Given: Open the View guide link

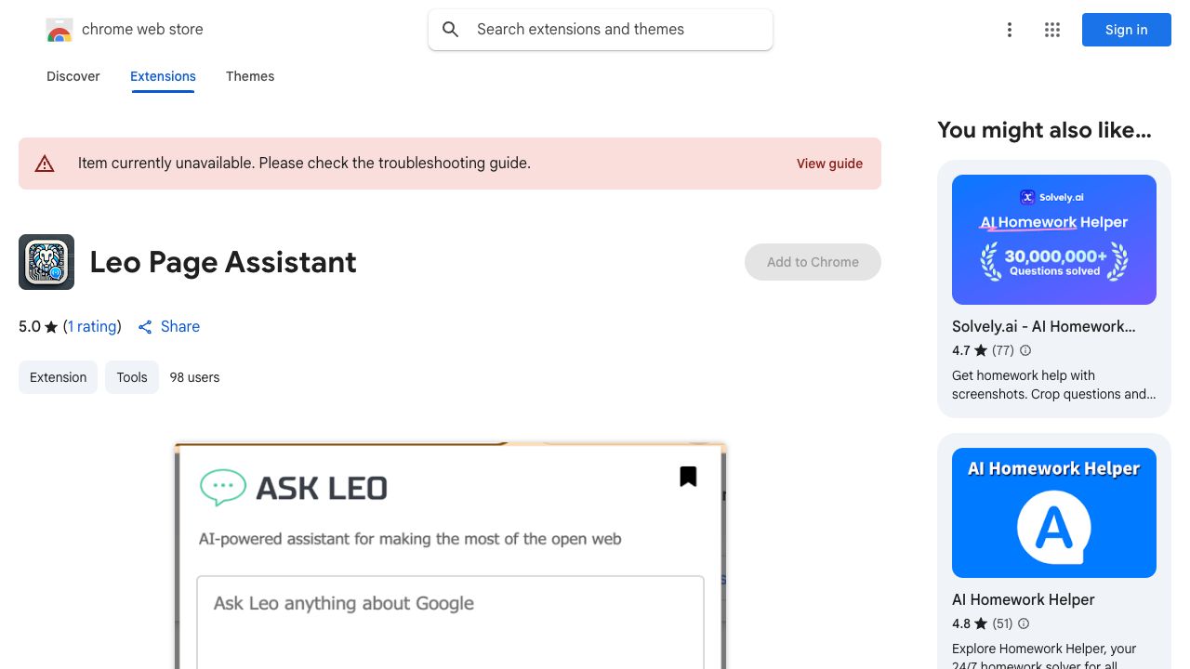Looking at the screenshot, I should (x=829, y=164).
